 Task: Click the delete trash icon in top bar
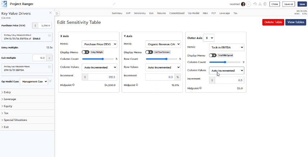pos(265,4)
